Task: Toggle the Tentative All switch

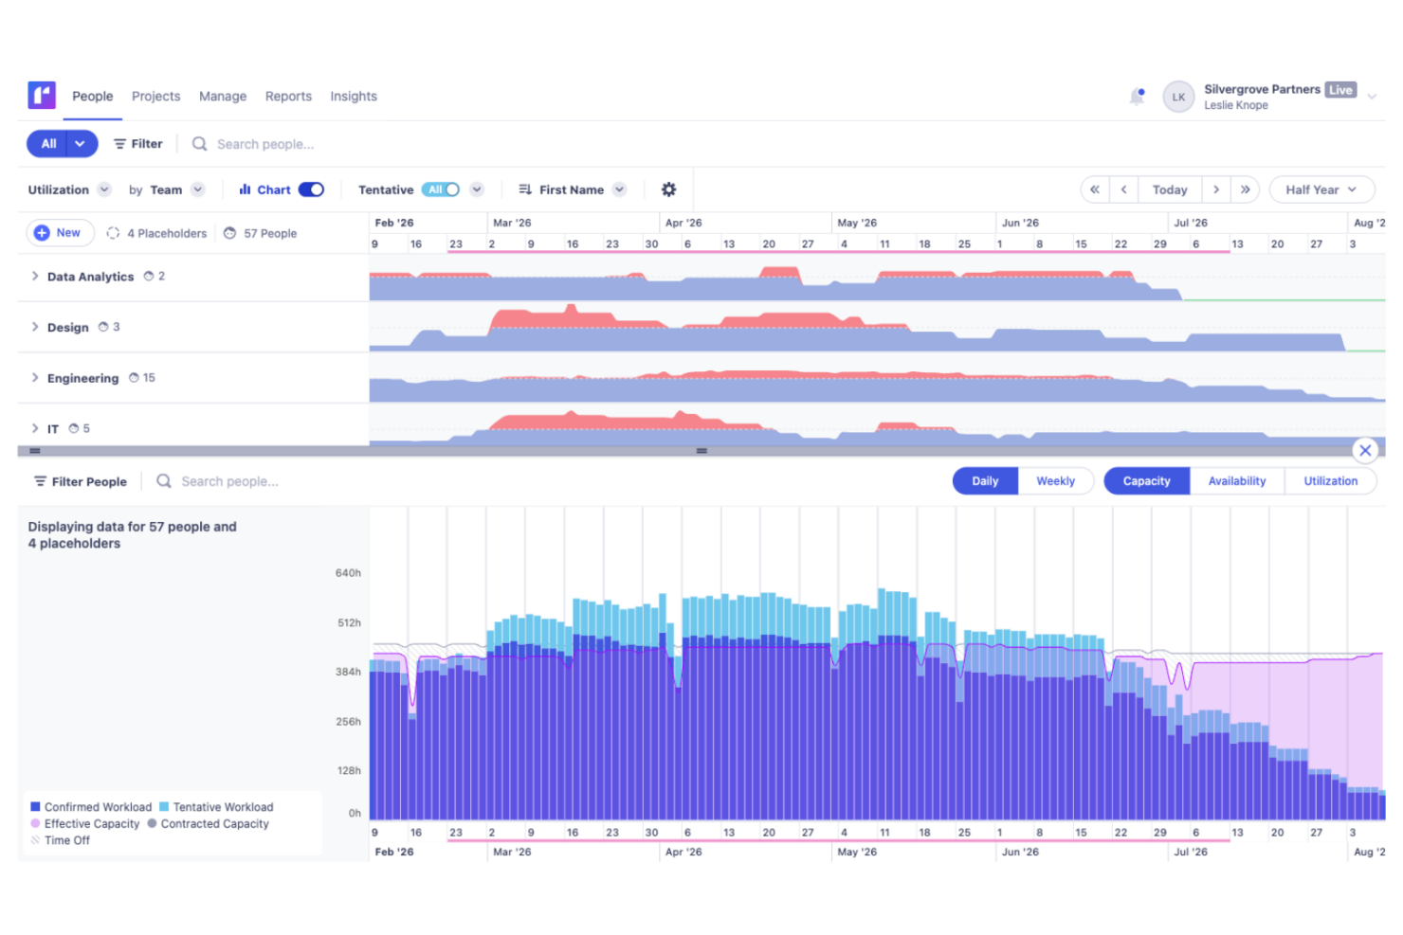Action: (x=441, y=189)
